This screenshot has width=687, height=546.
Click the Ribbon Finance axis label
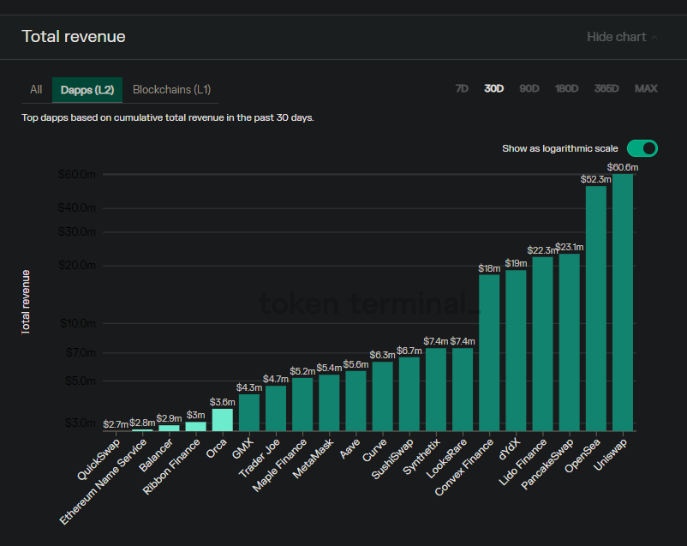click(171, 466)
